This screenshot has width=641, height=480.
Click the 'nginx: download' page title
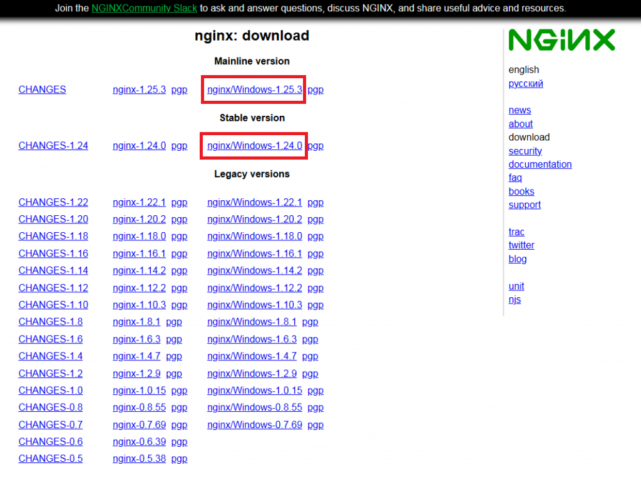pyautogui.click(x=252, y=36)
